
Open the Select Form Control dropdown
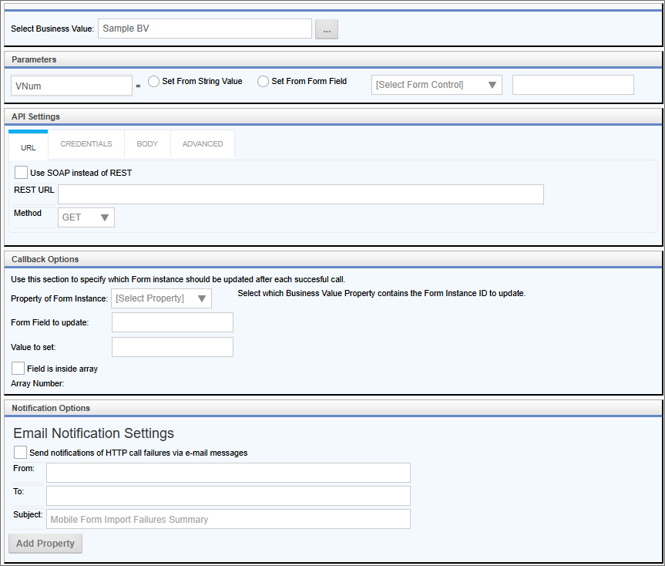coord(436,85)
